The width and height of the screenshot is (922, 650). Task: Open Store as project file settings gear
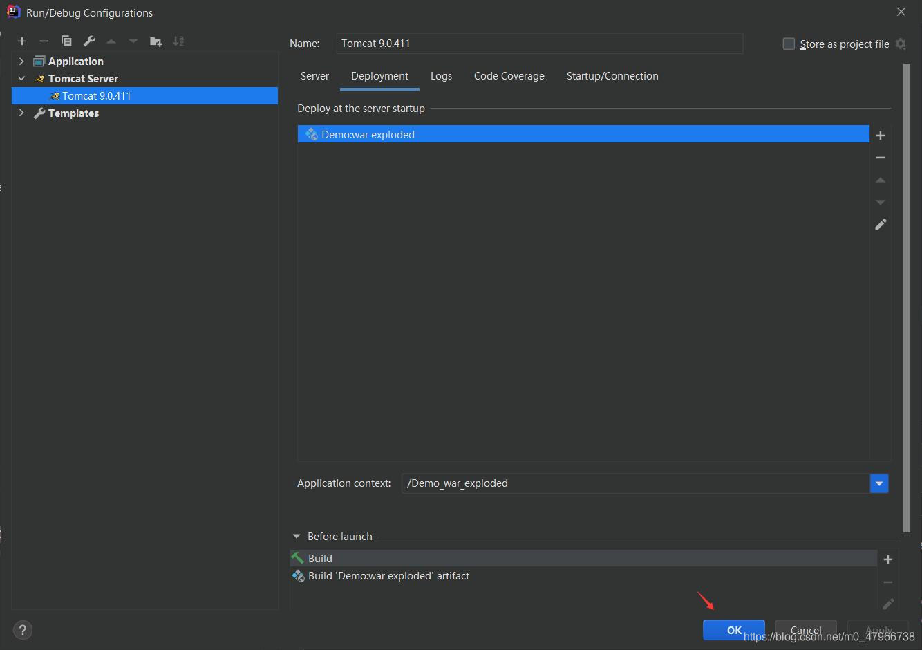pyautogui.click(x=901, y=44)
